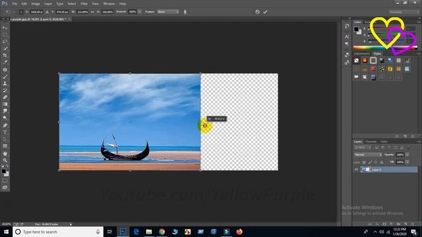This screenshot has height=237, width=422.
Task: Select the Clone Stamp tool
Action: (5, 84)
